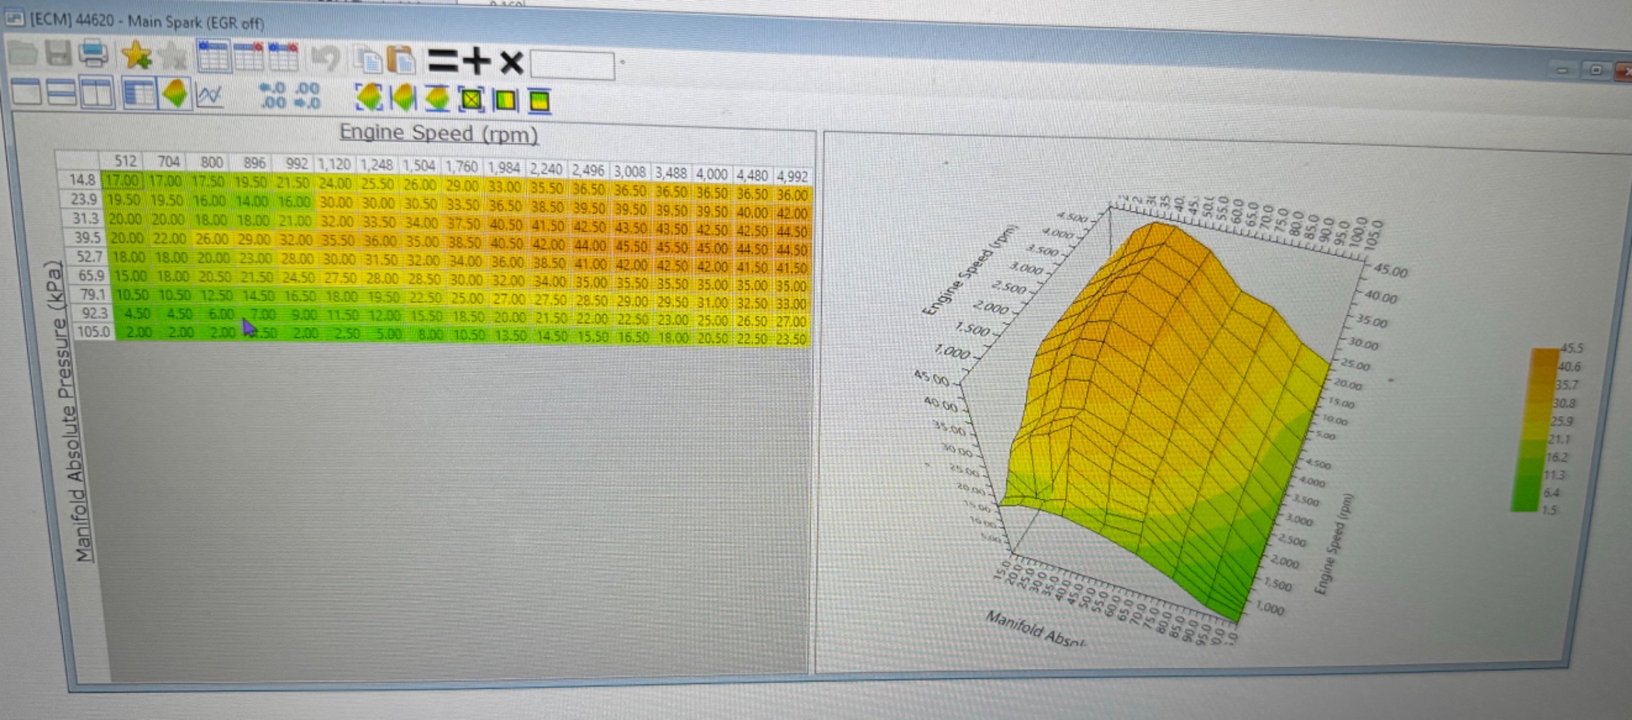Screen dimensions: 1632x720
Task: Click the multiply (X) value icon
Action: pyautogui.click(x=512, y=63)
